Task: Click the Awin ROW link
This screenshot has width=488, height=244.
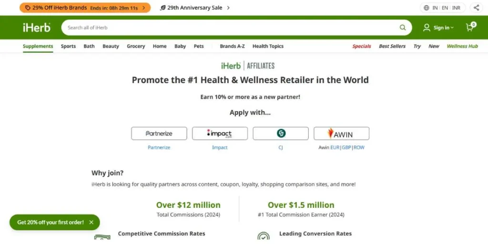Action: click(x=359, y=148)
